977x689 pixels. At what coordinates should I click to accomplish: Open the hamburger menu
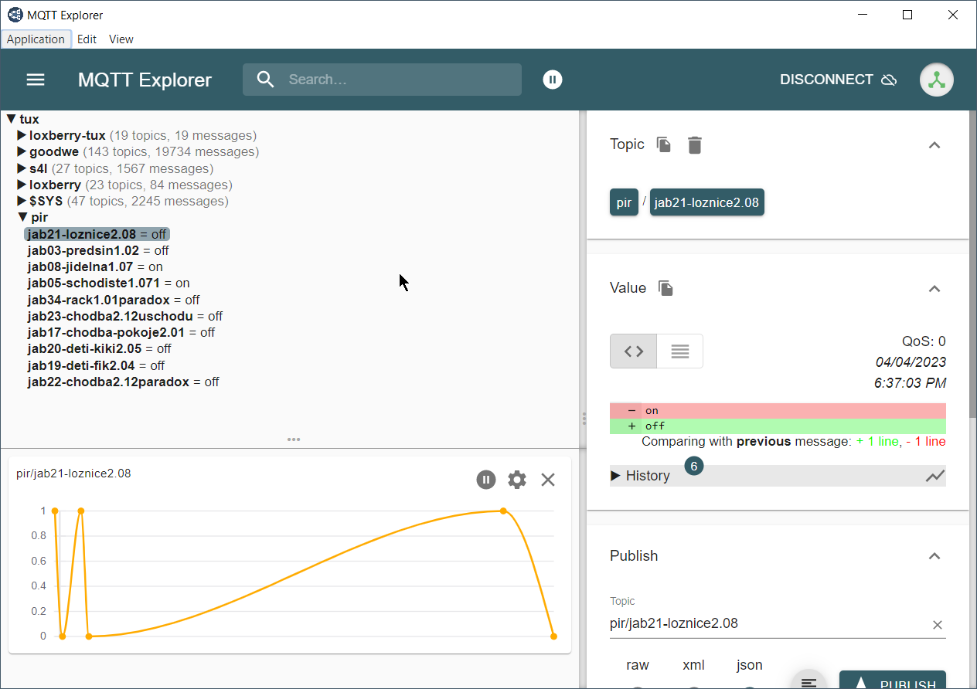(36, 80)
